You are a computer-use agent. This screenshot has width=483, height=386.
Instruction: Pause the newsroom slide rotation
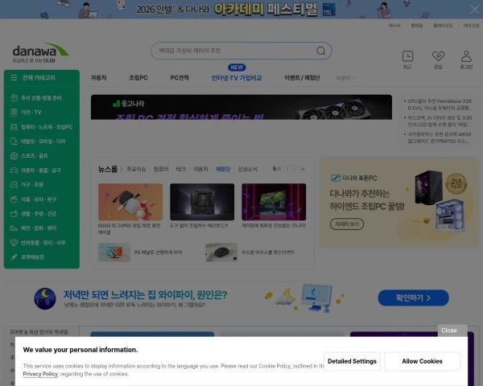pos(303,169)
